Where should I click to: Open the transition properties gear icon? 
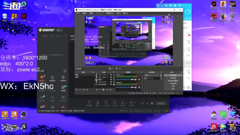point(161,75)
